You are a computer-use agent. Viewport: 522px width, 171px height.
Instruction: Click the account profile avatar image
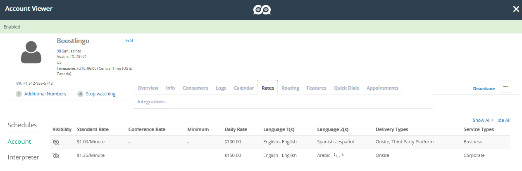pyautogui.click(x=31, y=51)
